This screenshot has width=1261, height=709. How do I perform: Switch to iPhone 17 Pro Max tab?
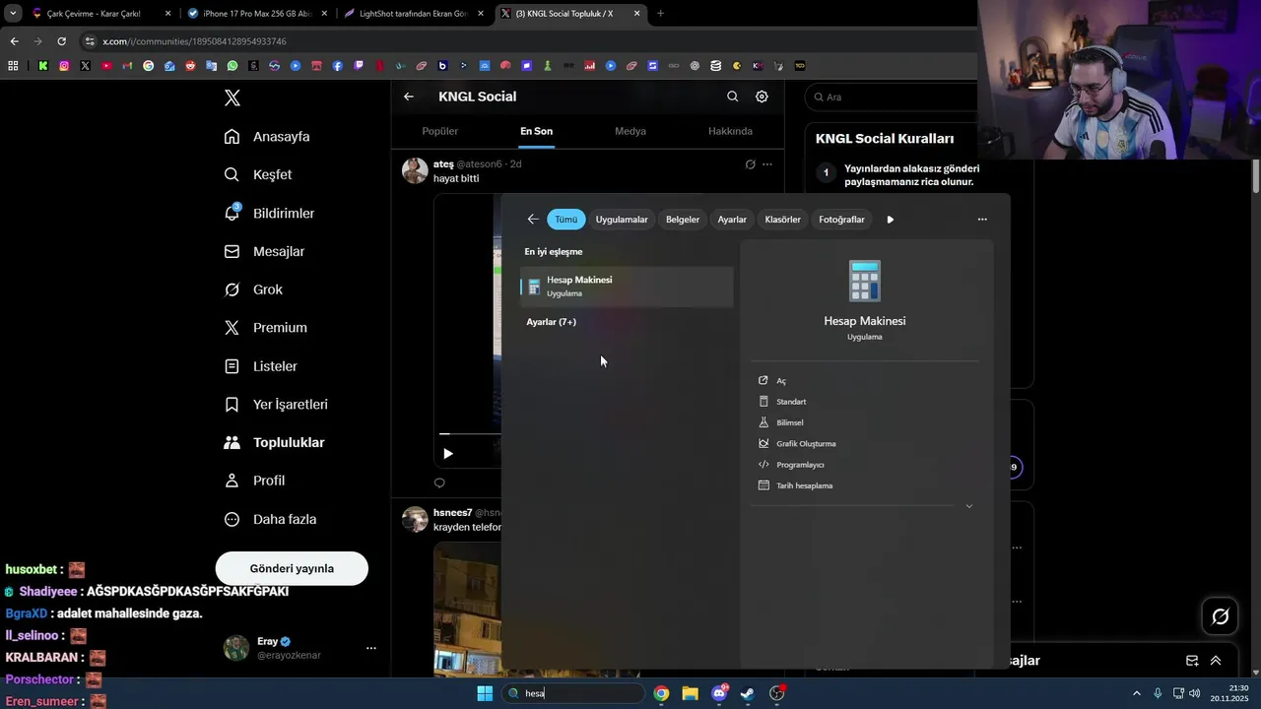256,14
